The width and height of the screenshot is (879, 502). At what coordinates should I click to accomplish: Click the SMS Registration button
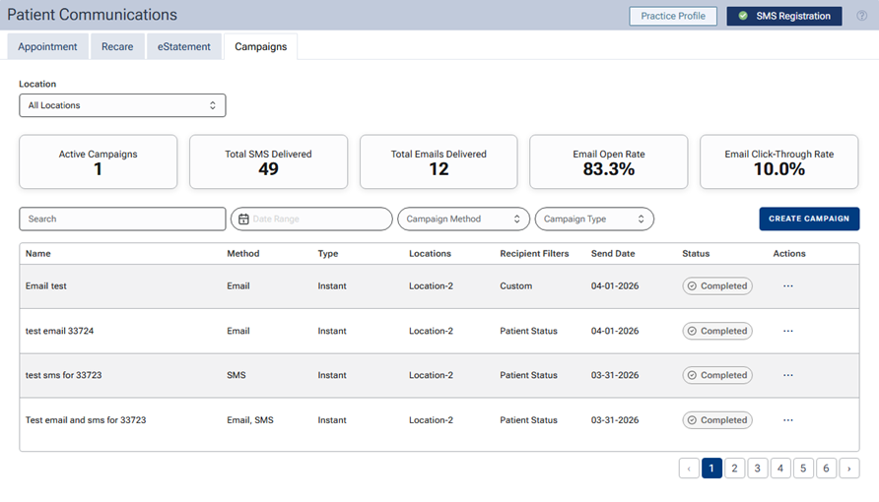(x=784, y=16)
